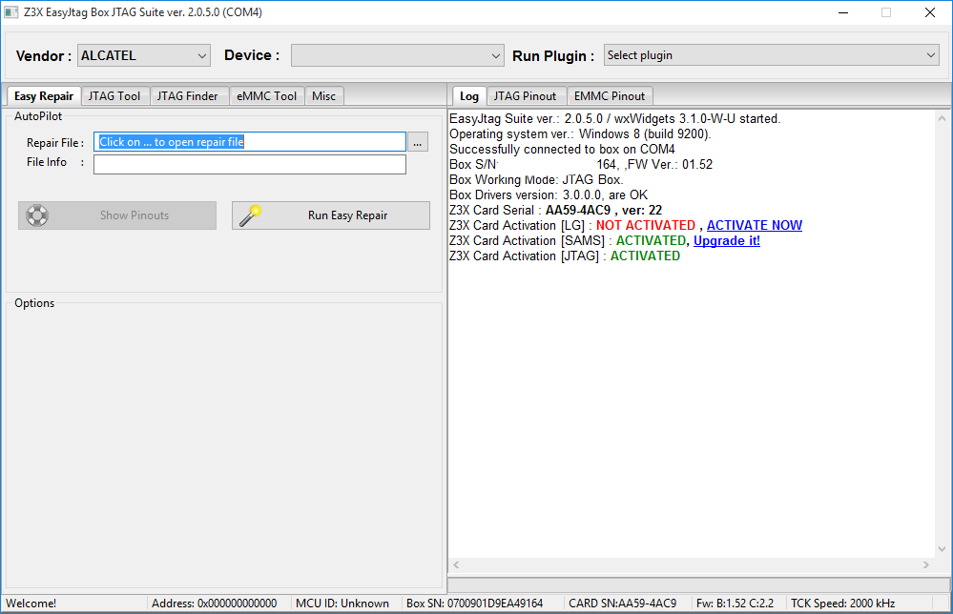Show the JTAG Pinout tab
Viewport: 953px width, 614px height.
coord(525,96)
